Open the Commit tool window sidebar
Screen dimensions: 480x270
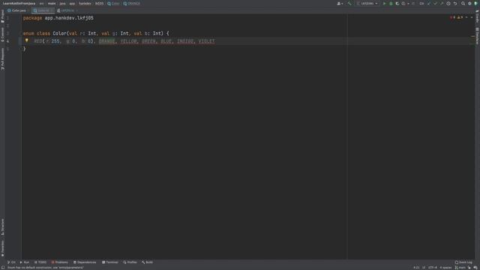[2, 34]
